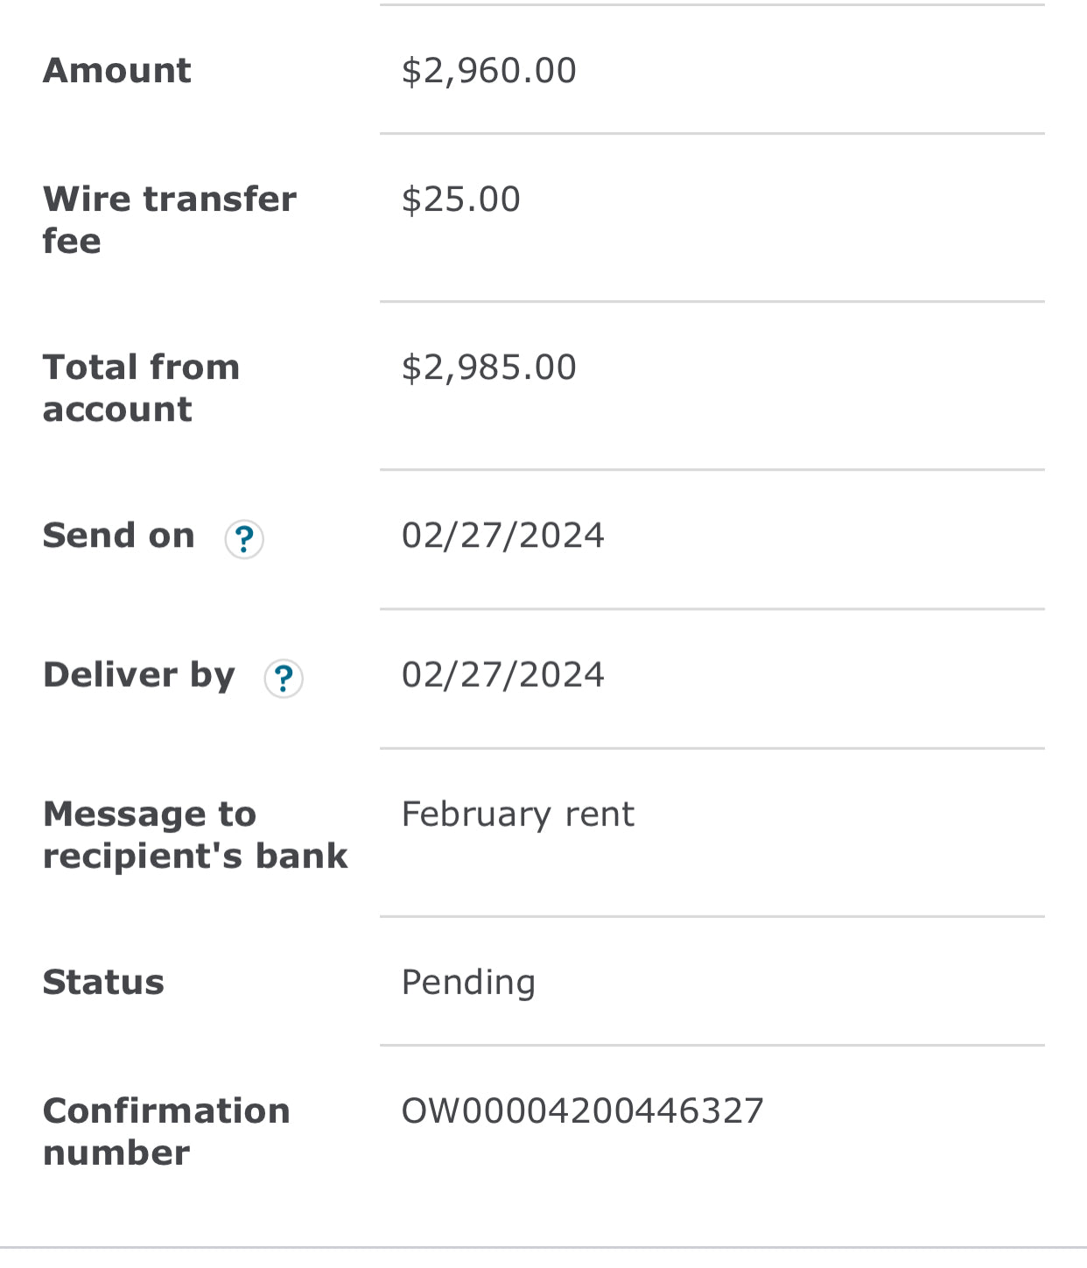Select the Deliver by date value

point(502,675)
